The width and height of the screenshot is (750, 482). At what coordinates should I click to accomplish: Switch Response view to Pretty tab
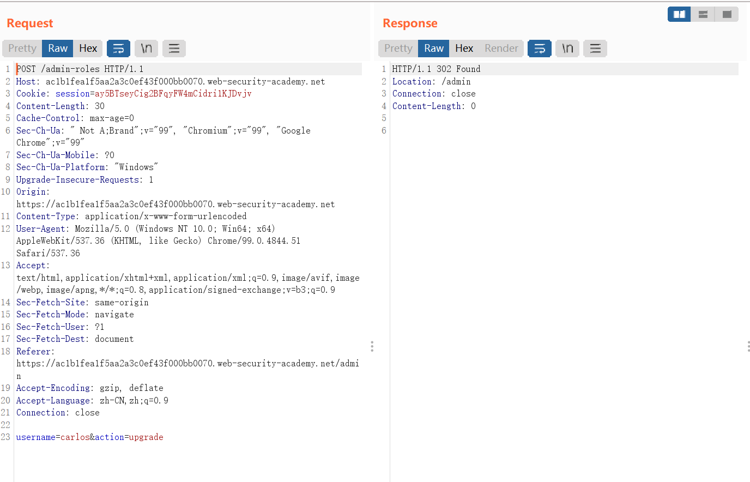398,49
